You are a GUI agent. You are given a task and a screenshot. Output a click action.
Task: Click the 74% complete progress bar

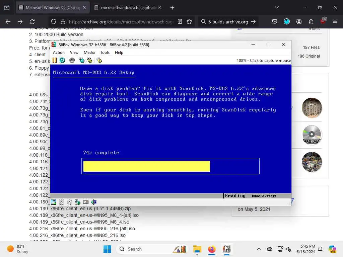tap(170, 166)
